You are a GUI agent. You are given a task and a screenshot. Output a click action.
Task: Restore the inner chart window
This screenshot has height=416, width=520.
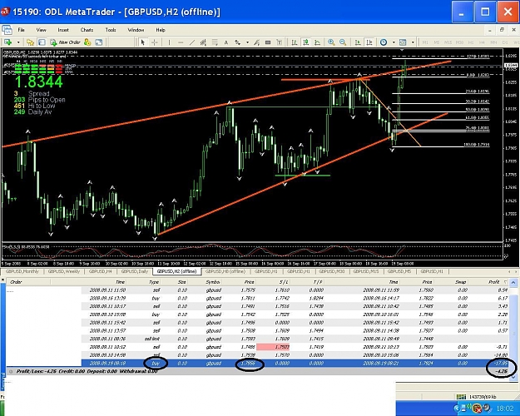502,30
